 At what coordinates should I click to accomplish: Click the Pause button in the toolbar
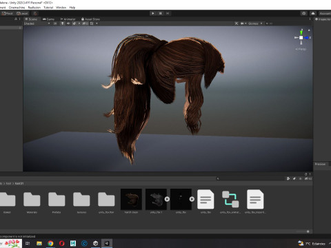click(x=161, y=13)
